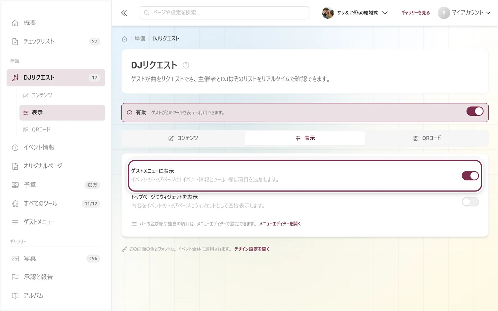Click the メニューエディターを開く link
The height and width of the screenshot is (311, 498).
(x=280, y=224)
